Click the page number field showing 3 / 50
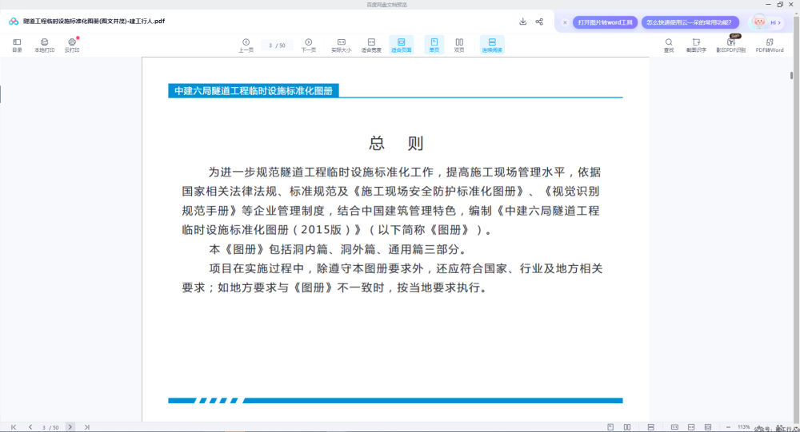The height and width of the screenshot is (432, 800). click(277, 46)
